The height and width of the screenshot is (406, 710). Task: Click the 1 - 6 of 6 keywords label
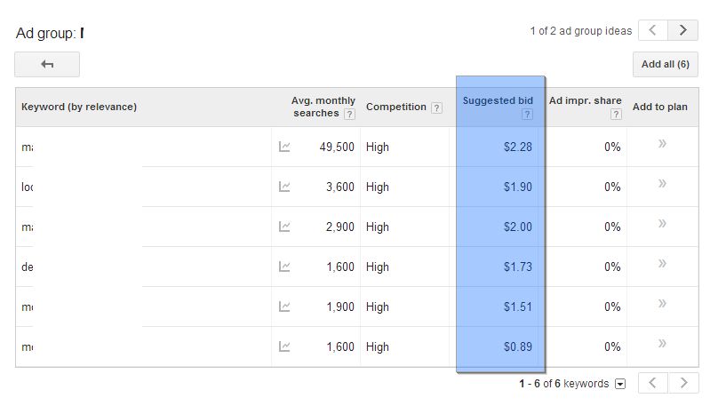pyautogui.click(x=563, y=384)
